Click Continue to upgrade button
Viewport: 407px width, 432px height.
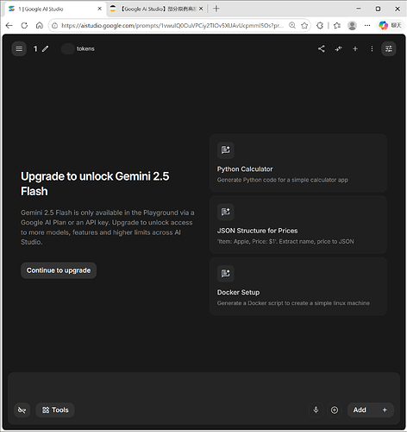[x=59, y=270]
